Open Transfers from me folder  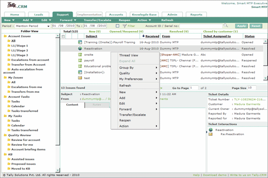pyautogui.click(x=25, y=92)
